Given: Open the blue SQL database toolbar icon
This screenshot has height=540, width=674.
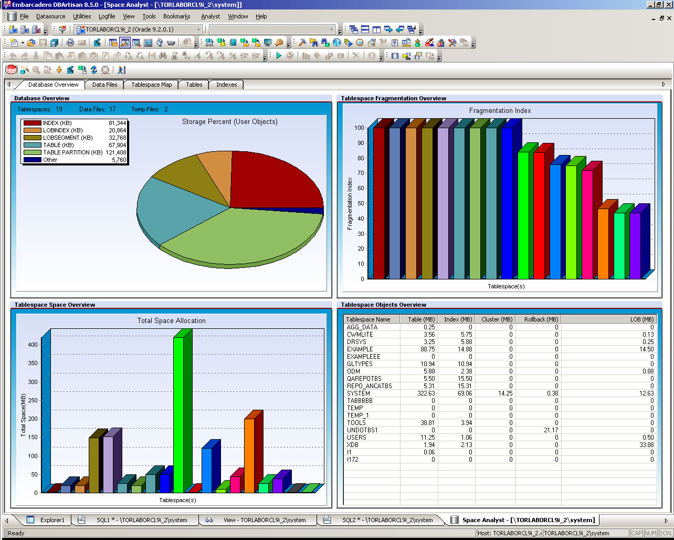Looking at the screenshot, I should pyautogui.click(x=209, y=43).
